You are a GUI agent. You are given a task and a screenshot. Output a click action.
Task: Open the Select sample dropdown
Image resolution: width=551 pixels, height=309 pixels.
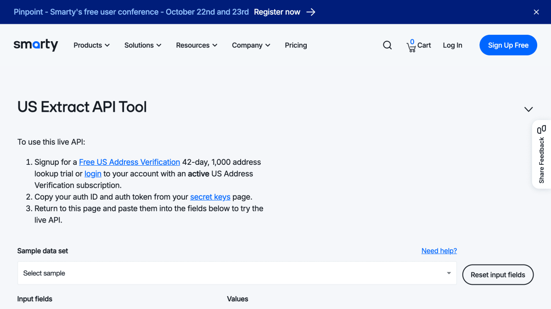(237, 273)
